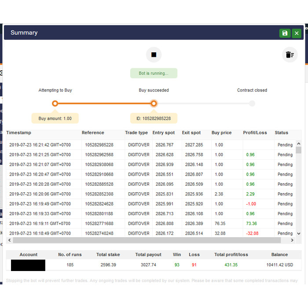Click the green save summary icon
Viewport: 308px width, 308px height.
click(x=285, y=33)
